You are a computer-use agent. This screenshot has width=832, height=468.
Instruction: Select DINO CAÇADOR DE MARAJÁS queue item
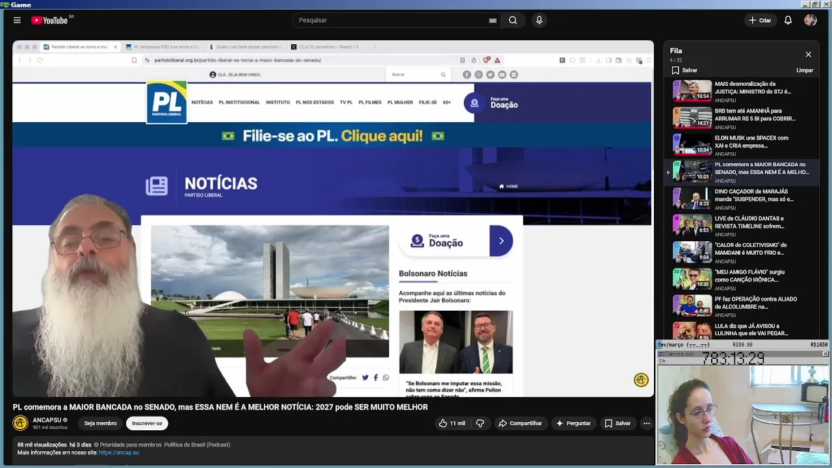742,199
